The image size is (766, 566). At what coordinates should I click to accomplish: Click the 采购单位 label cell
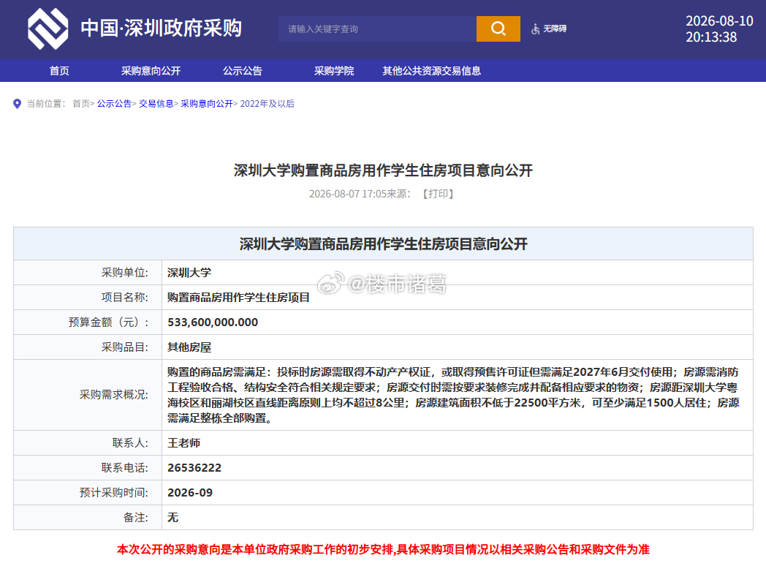pos(88,273)
